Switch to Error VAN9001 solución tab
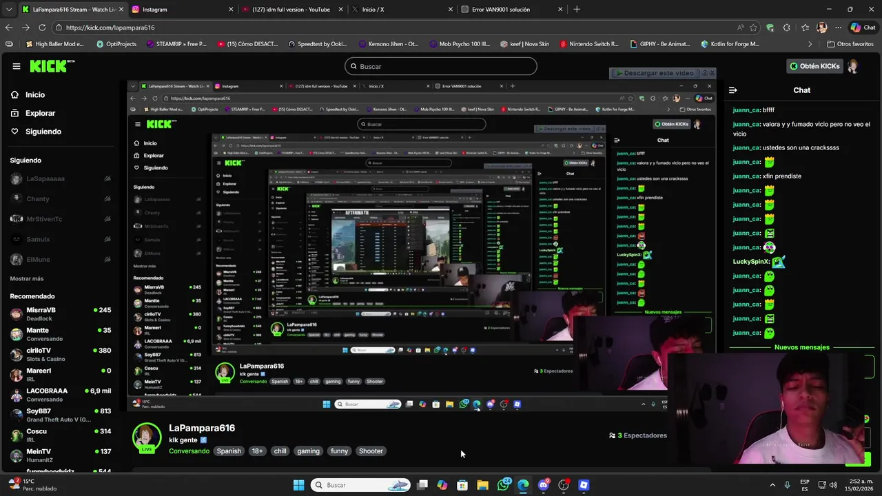Image resolution: width=882 pixels, height=496 pixels. 510,10
